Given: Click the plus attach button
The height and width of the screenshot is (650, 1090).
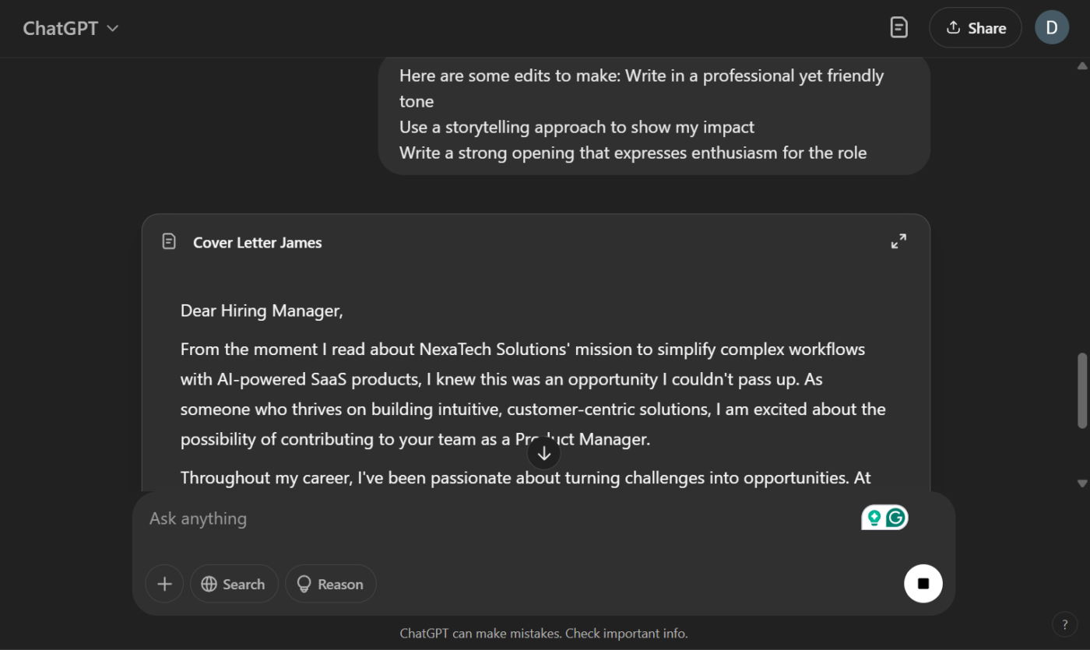Looking at the screenshot, I should tap(164, 584).
